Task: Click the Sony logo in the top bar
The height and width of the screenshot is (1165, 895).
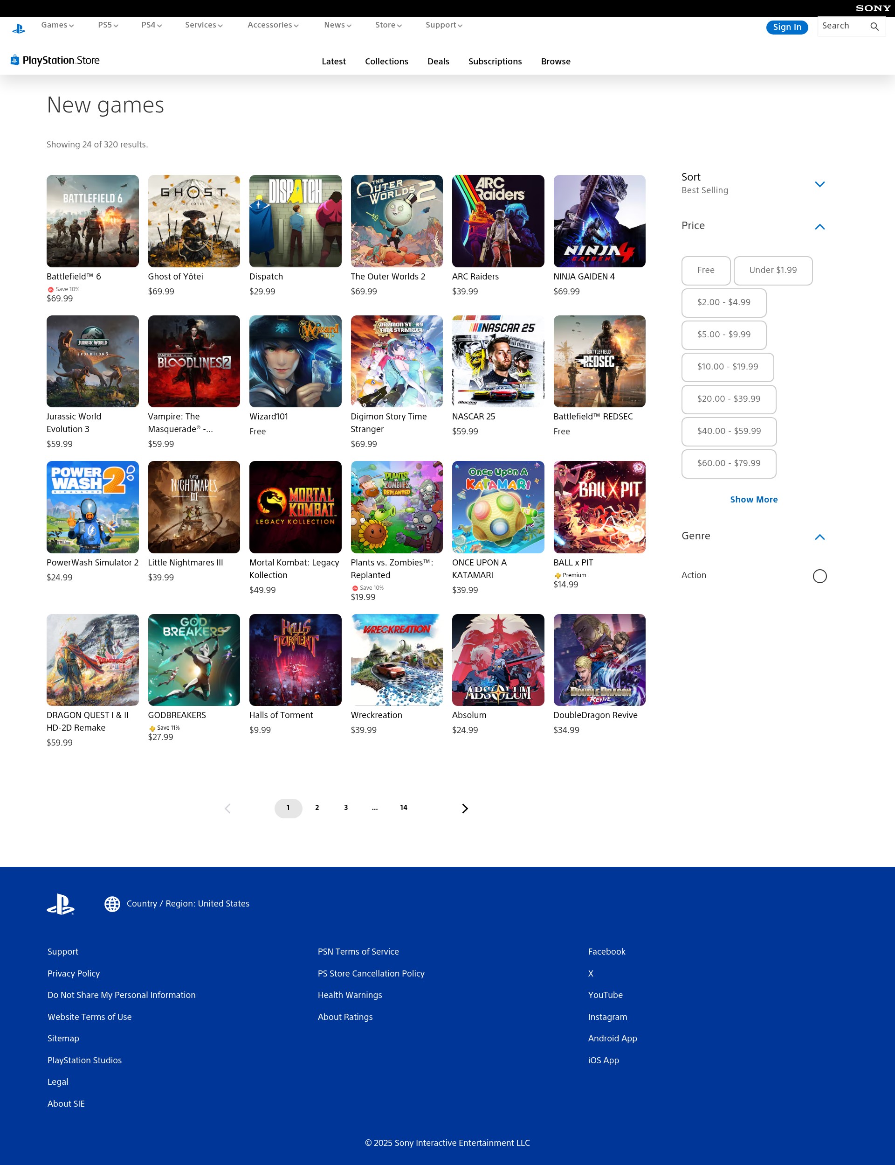Action: pyautogui.click(x=873, y=8)
